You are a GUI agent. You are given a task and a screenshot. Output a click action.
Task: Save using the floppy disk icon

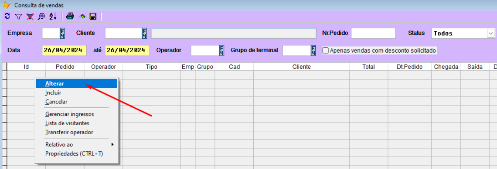point(93,17)
